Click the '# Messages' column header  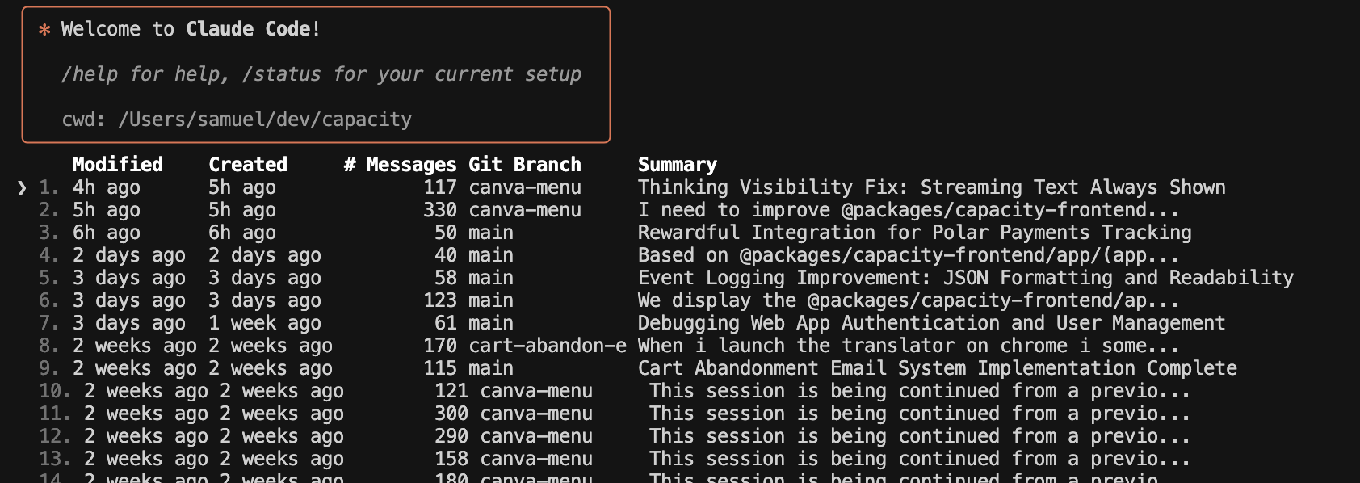pos(400,165)
